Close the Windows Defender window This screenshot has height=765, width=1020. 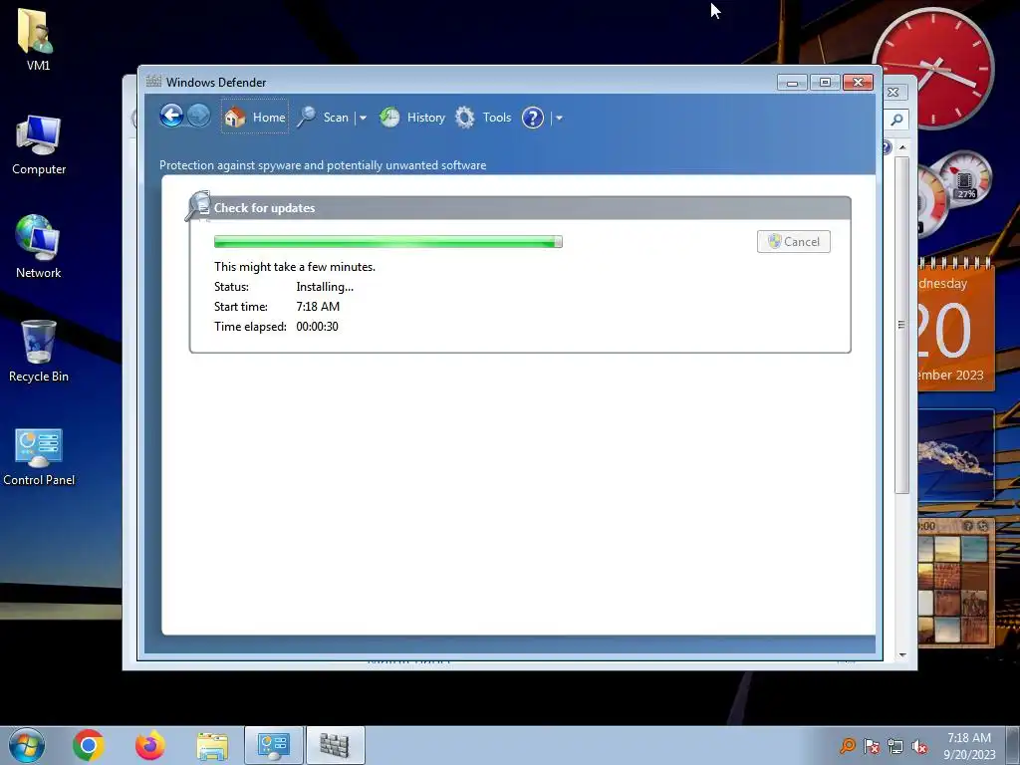click(x=858, y=83)
